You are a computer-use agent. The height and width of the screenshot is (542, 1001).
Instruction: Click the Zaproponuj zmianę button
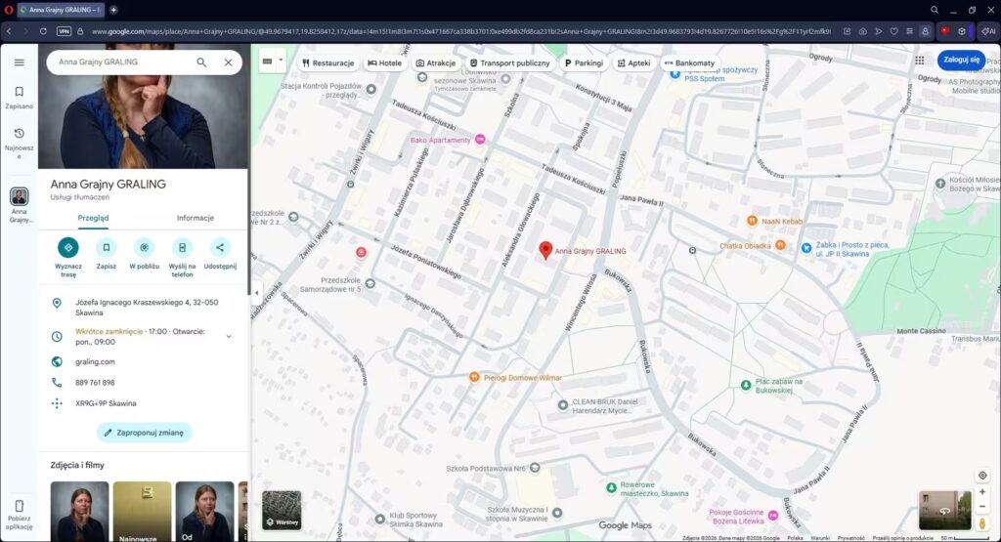[145, 433]
